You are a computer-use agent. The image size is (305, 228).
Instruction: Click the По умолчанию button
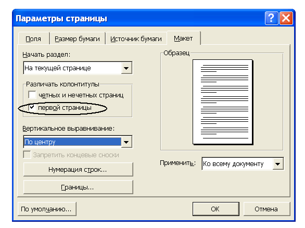[x=47, y=209]
